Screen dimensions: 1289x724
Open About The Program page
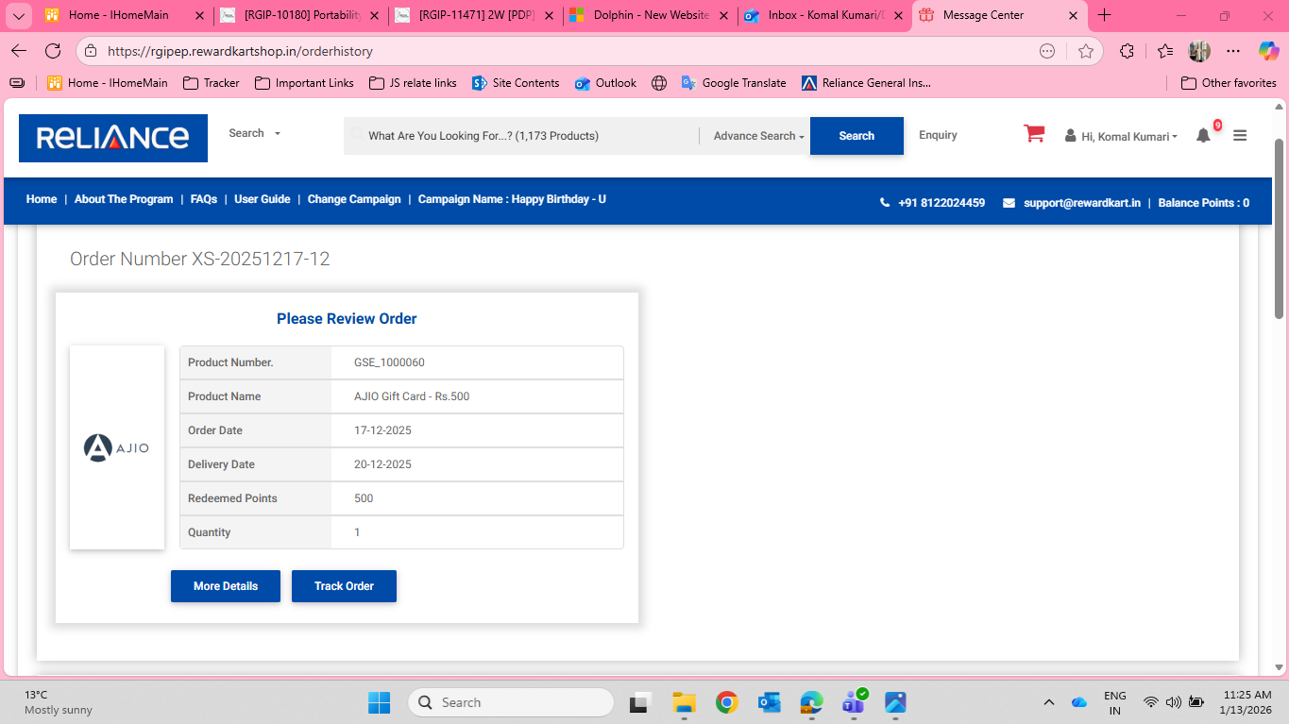coord(124,199)
